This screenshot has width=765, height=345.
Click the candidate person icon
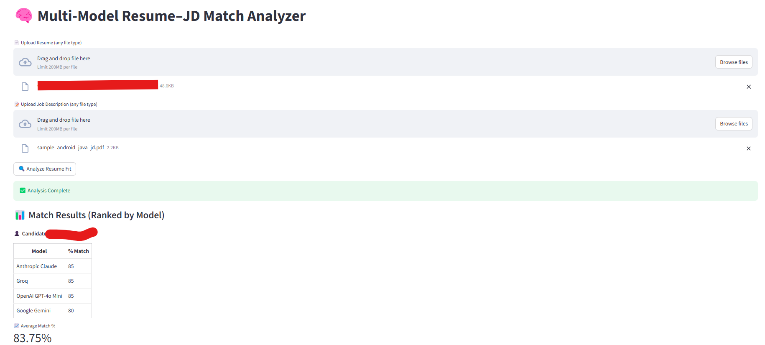(x=17, y=234)
